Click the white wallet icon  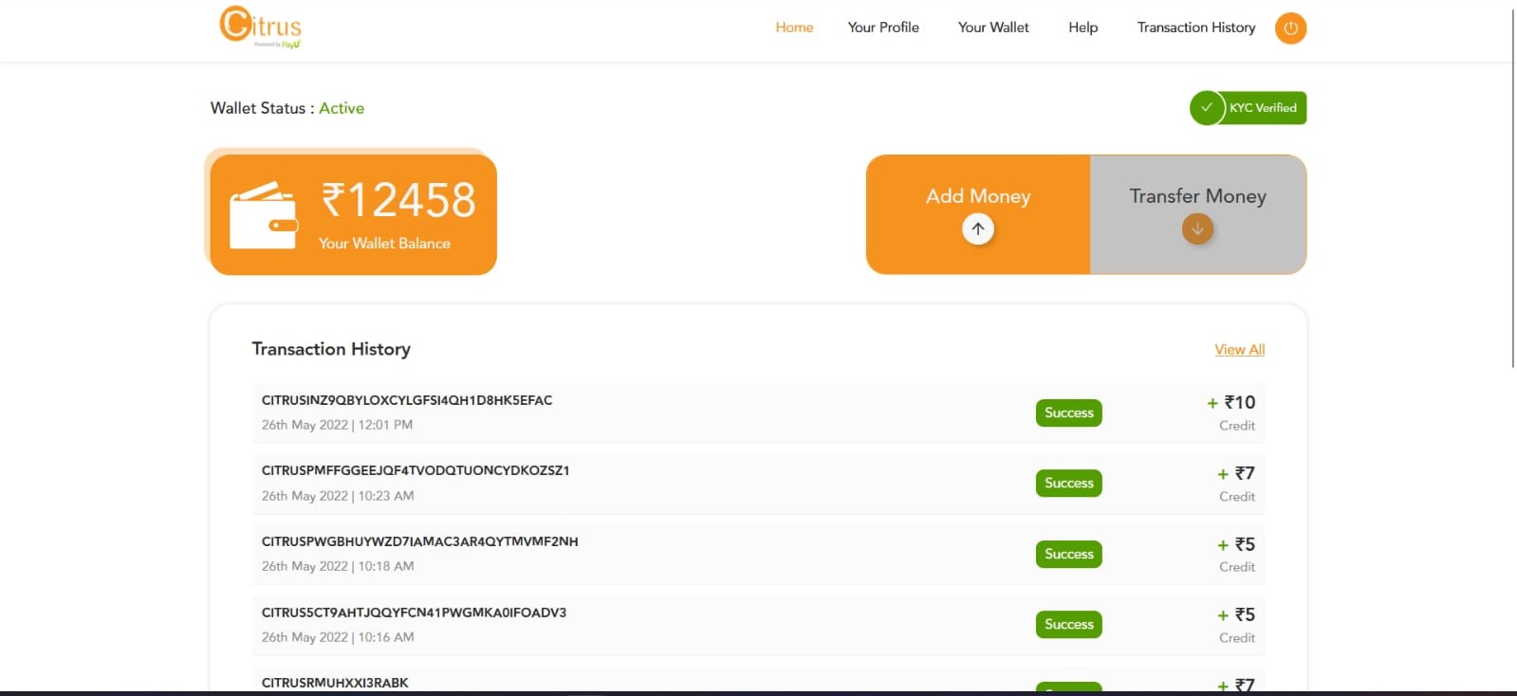click(263, 215)
